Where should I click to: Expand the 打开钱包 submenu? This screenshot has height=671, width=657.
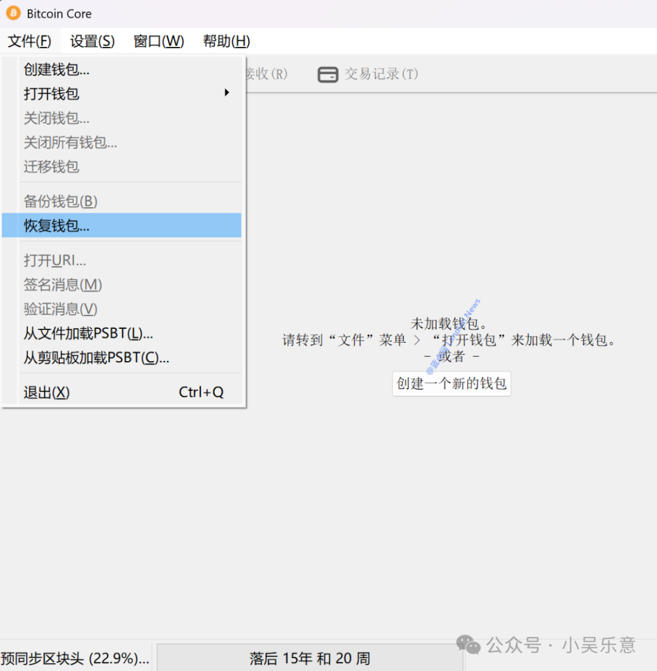[x=122, y=94]
